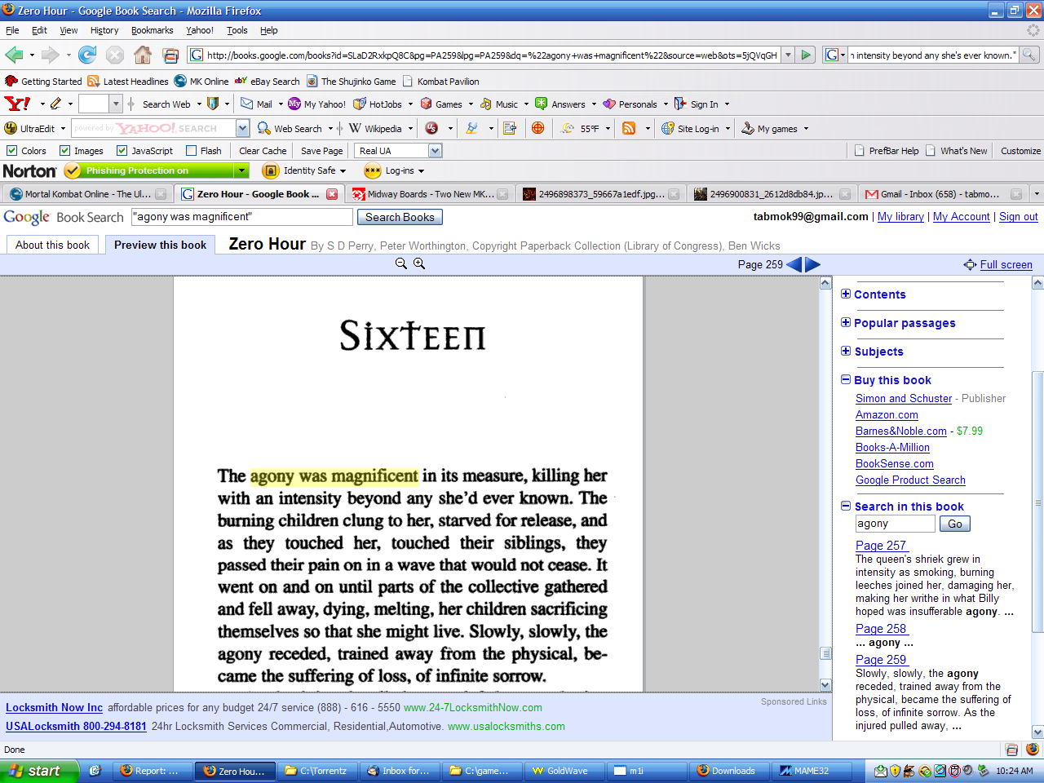This screenshot has height=783, width=1044.
Task: Open Personals toolbar item
Action: point(630,104)
